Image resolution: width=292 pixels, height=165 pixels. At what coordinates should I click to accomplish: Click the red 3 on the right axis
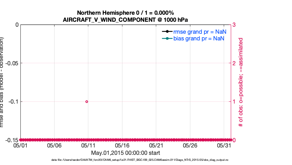(234, 25)
